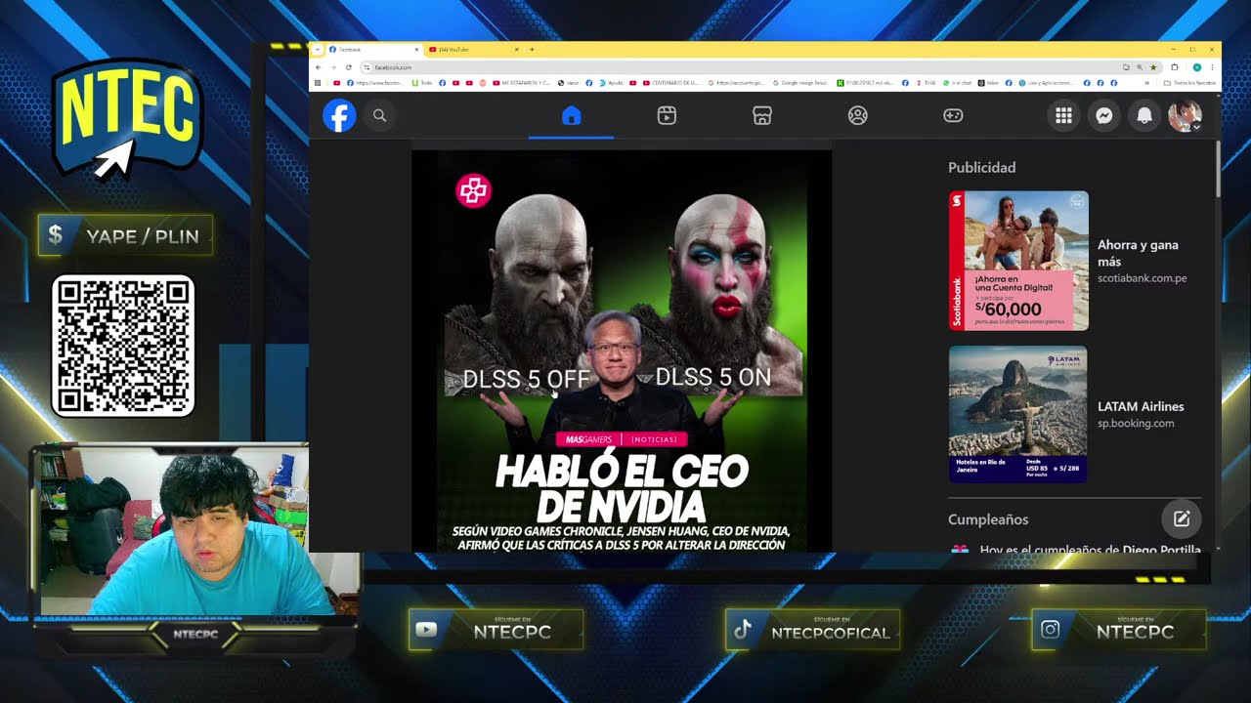Open the browser Extensions puzzle icon
The width and height of the screenshot is (1251, 703).
point(1175,67)
